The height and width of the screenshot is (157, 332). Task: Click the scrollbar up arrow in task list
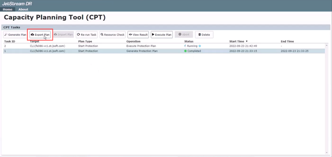[x=327, y=46]
